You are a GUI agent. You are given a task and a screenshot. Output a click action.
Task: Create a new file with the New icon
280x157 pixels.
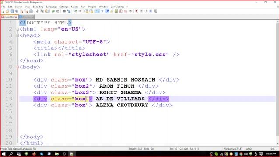[3, 11]
